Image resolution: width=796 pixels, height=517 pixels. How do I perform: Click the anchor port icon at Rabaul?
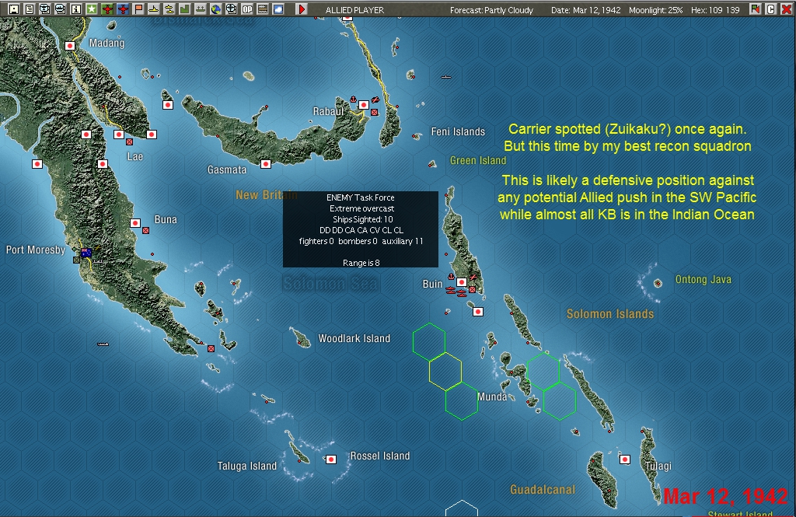tap(354, 99)
